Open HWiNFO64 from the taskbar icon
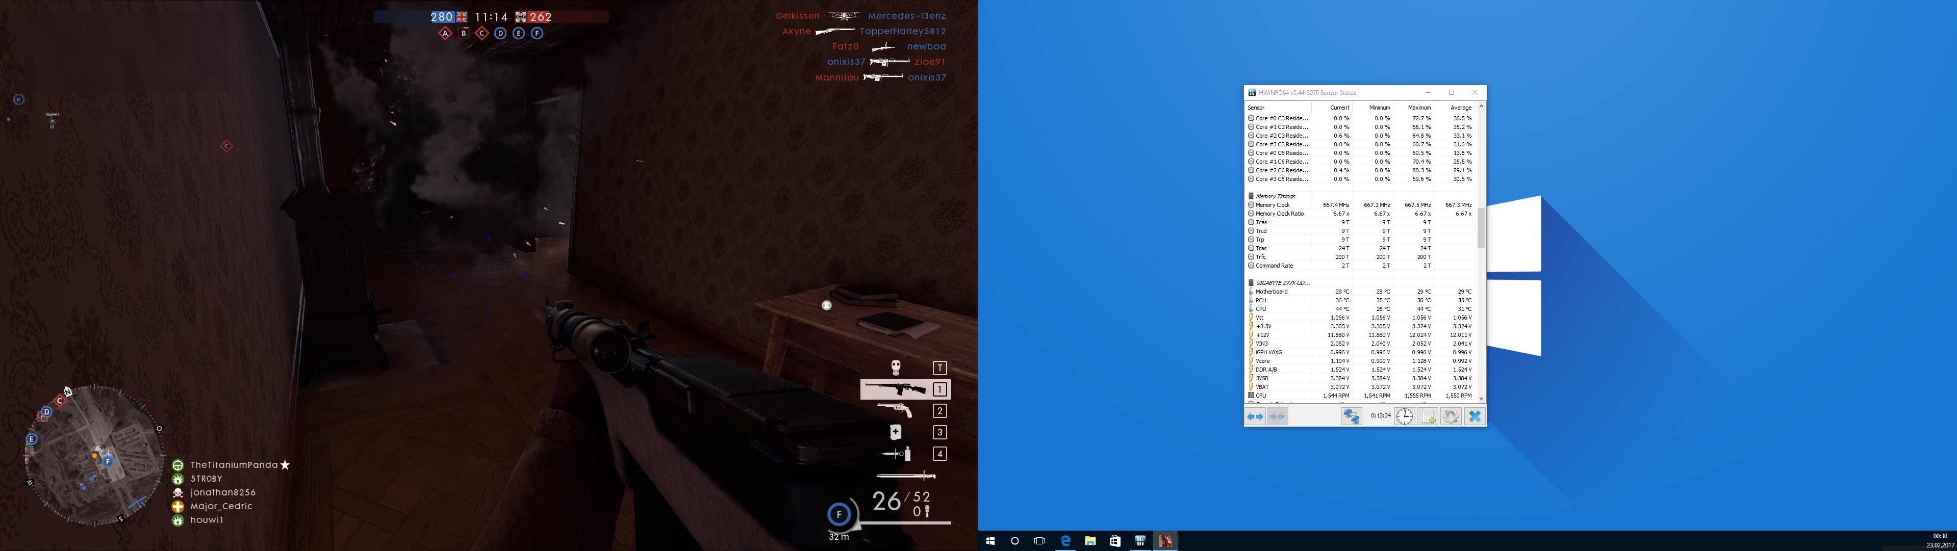This screenshot has width=1957, height=551. pyautogui.click(x=1139, y=540)
